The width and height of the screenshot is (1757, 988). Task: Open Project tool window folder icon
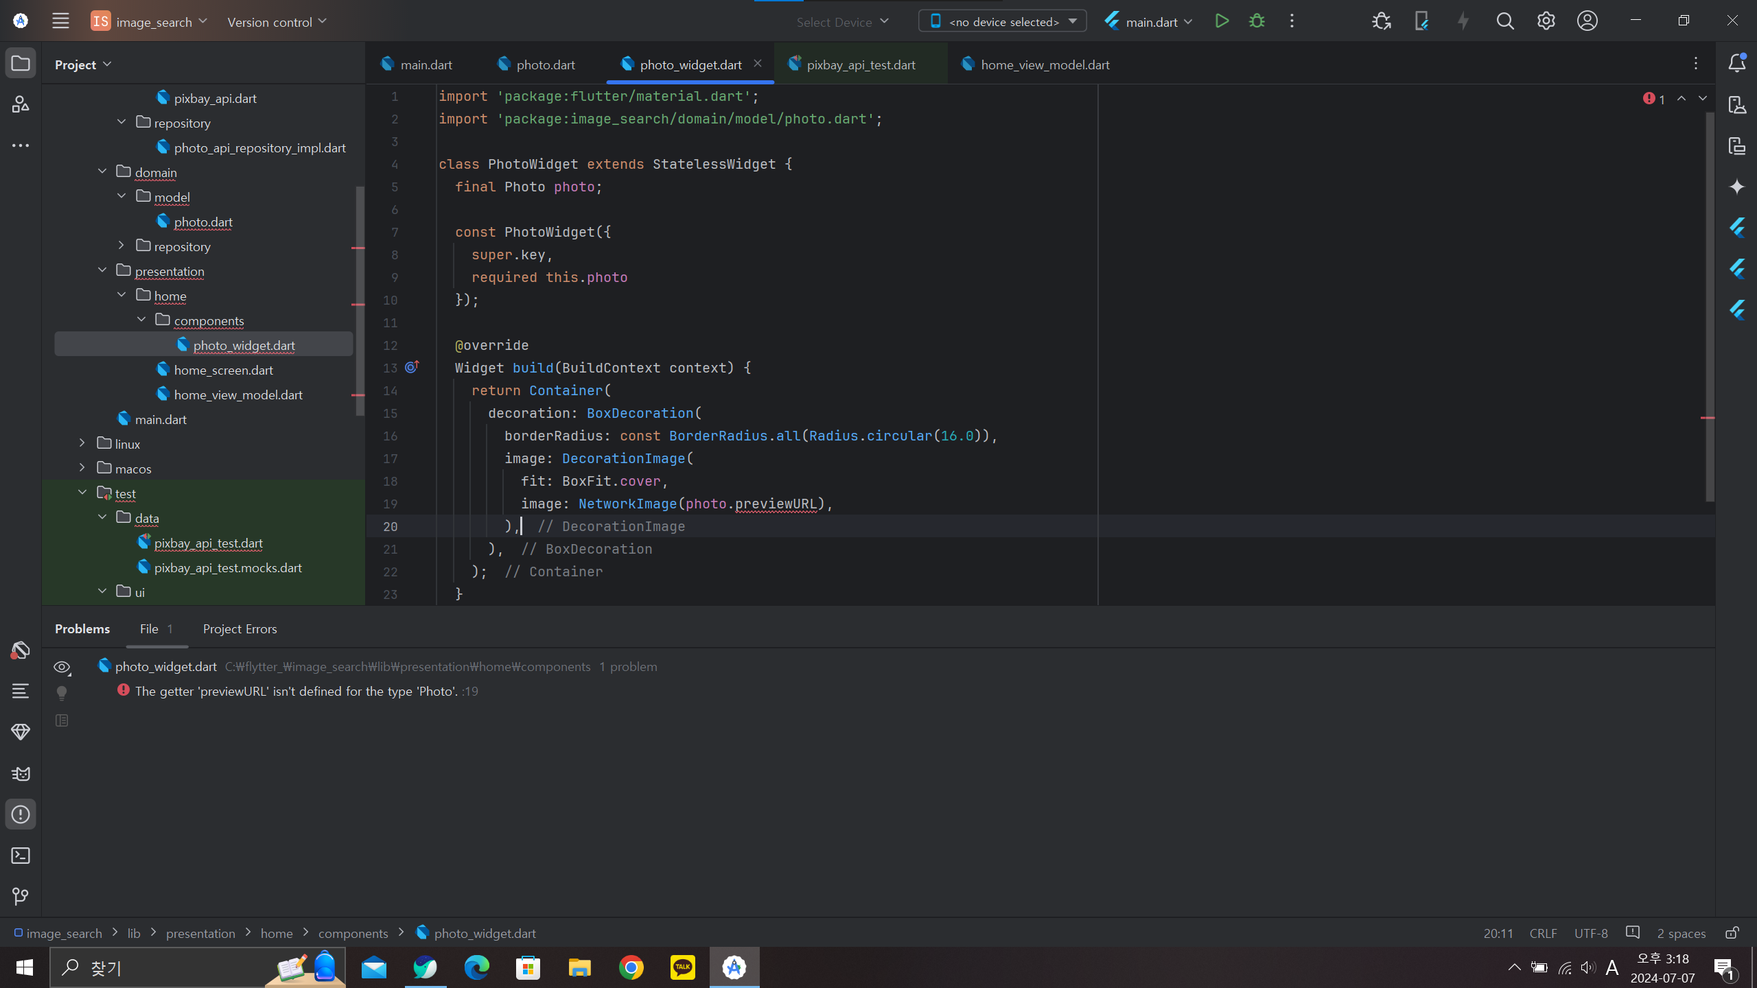click(x=21, y=63)
